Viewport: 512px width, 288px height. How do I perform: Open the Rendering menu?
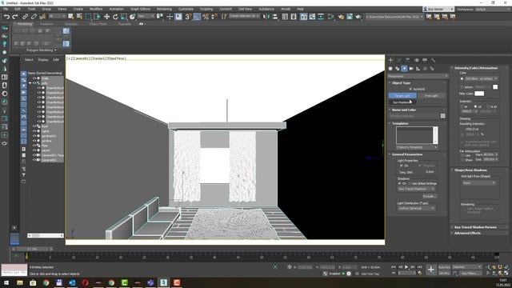pos(164,9)
